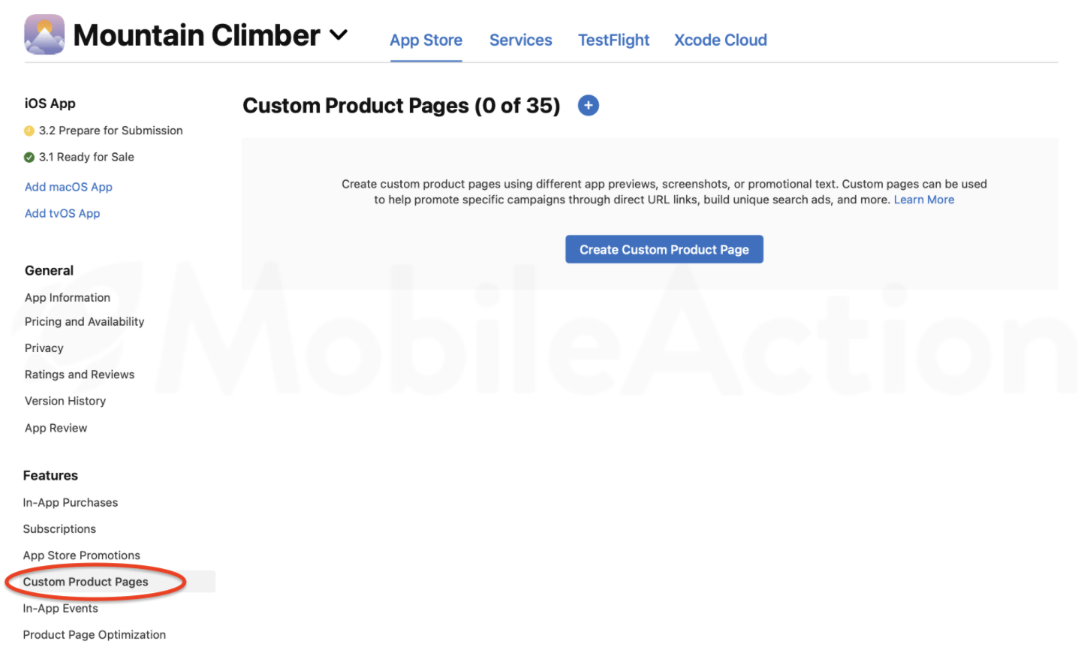The width and height of the screenshot is (1078, 659).
Task: Select In-App Purchases under Features
Action: pyautogui.click(x=71, y=503)
